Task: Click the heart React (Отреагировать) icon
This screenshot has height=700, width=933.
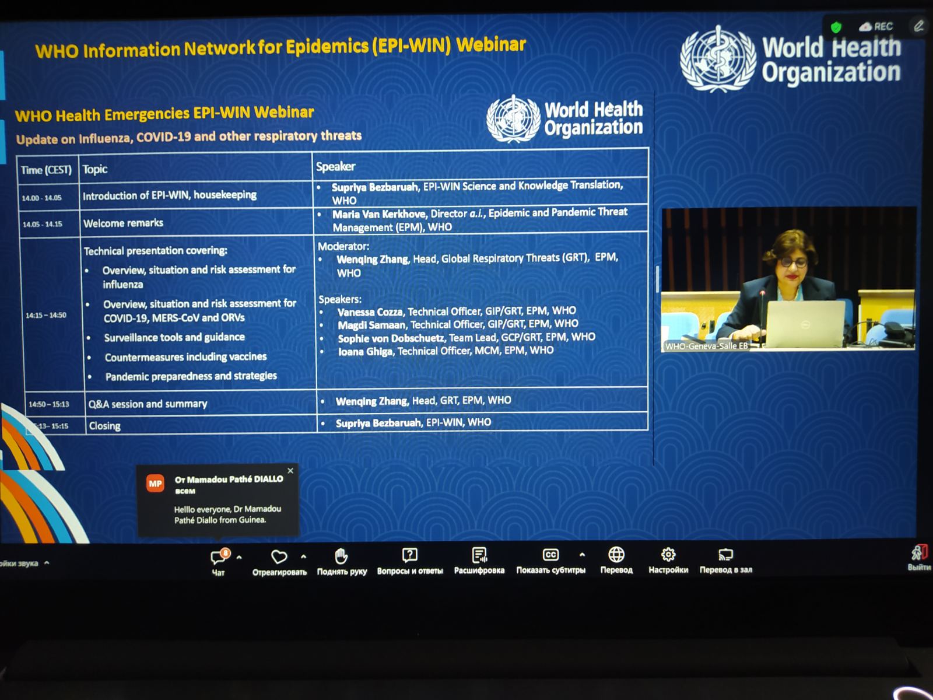Action: pos(279,557)
